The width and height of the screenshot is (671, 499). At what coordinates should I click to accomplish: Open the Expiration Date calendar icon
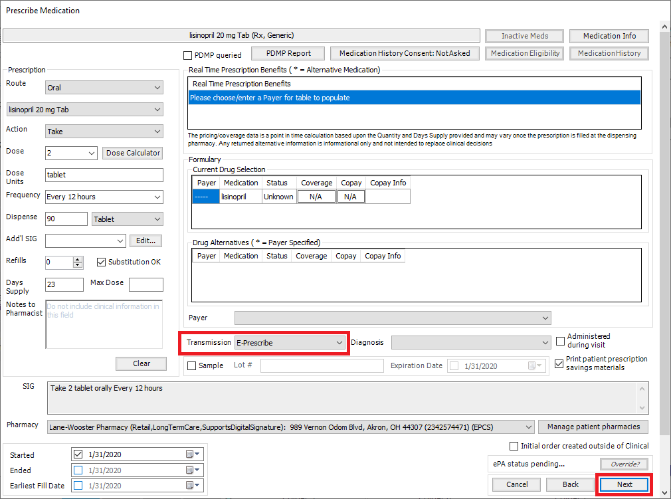click(535, 365)
